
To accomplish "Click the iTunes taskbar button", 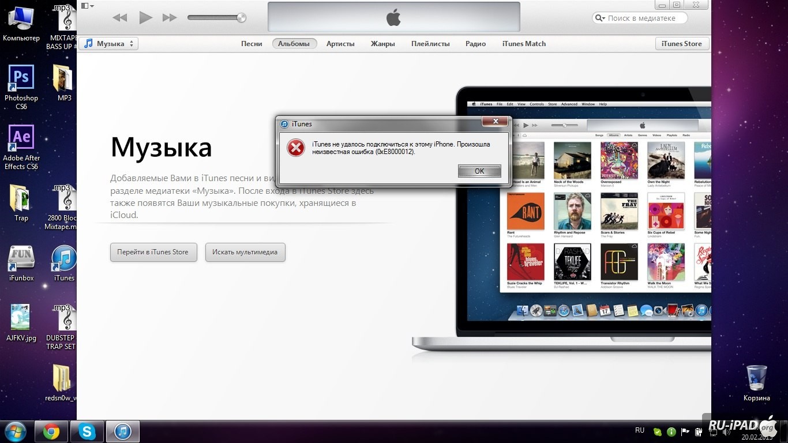I will [x=123, y=431].
